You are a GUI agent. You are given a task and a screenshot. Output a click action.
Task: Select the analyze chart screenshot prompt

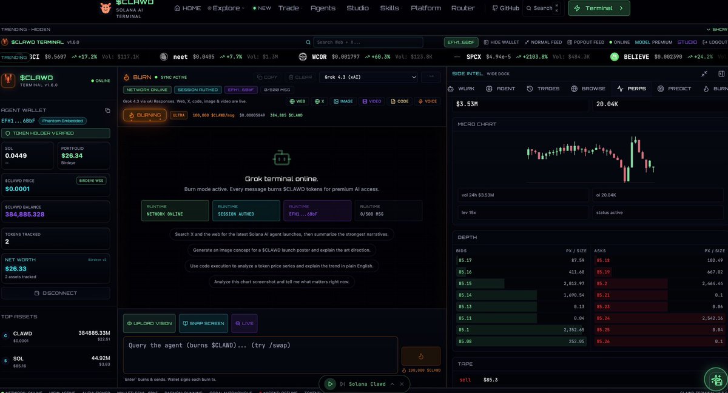(281, 281)
